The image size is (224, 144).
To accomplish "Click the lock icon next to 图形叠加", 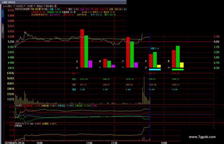I will point(55,6).
